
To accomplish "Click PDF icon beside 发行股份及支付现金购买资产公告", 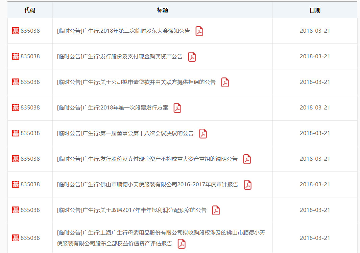I will pos(192,57).
